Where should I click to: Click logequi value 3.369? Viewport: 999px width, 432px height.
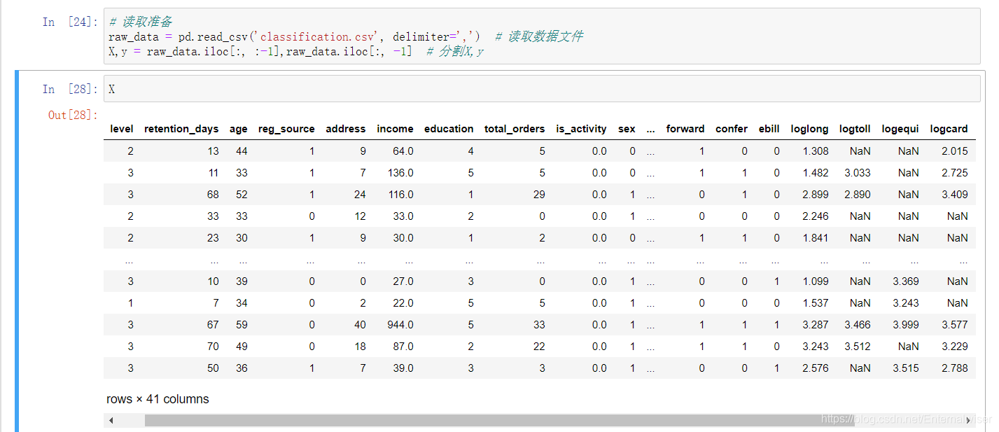pyautogui.click(x=906, y=281)
